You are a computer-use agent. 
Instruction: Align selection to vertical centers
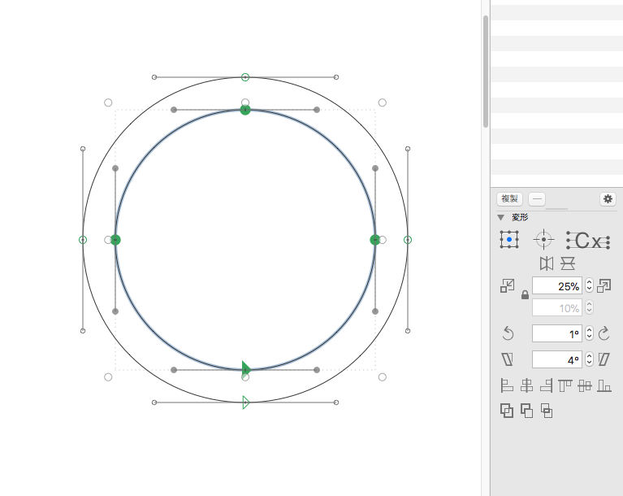click(x=585, y=385)
